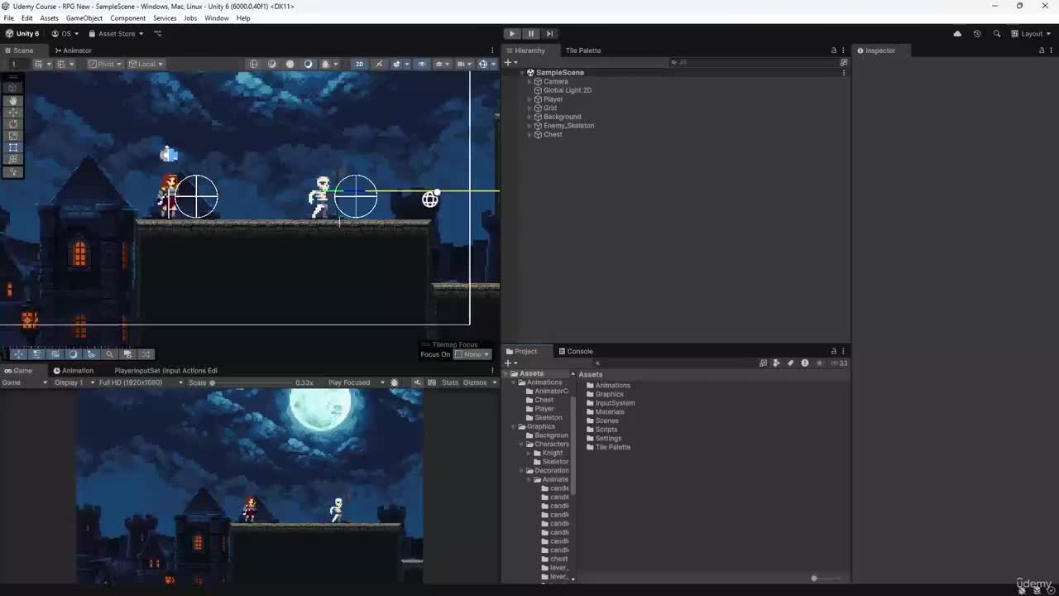Click the Pause button in the top toolbar
Image resolution: width=1059 pixels, height=596 pixels.
tap(531, 34)
